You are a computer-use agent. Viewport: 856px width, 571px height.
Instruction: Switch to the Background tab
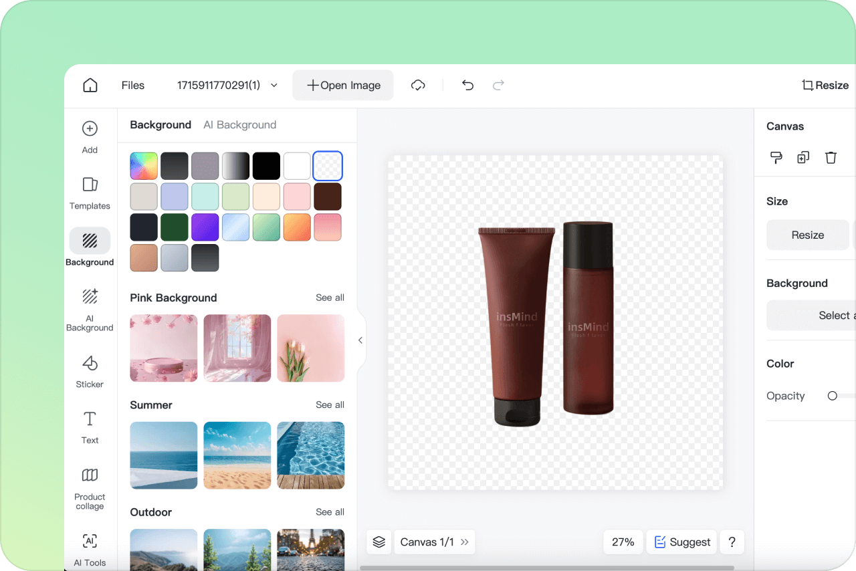pyautogui.click(x=160, y=124)
